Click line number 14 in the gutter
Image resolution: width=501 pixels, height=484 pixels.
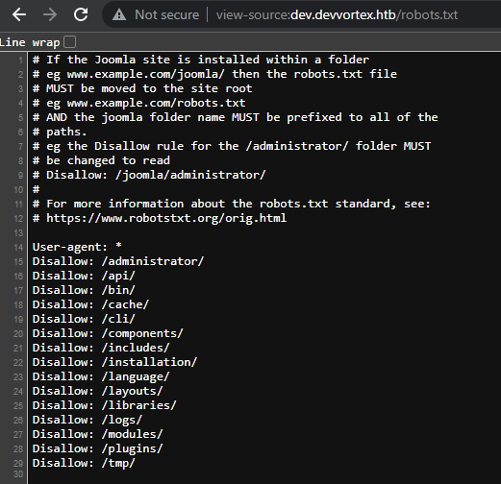pyautogui.click(x=18, y=248)
